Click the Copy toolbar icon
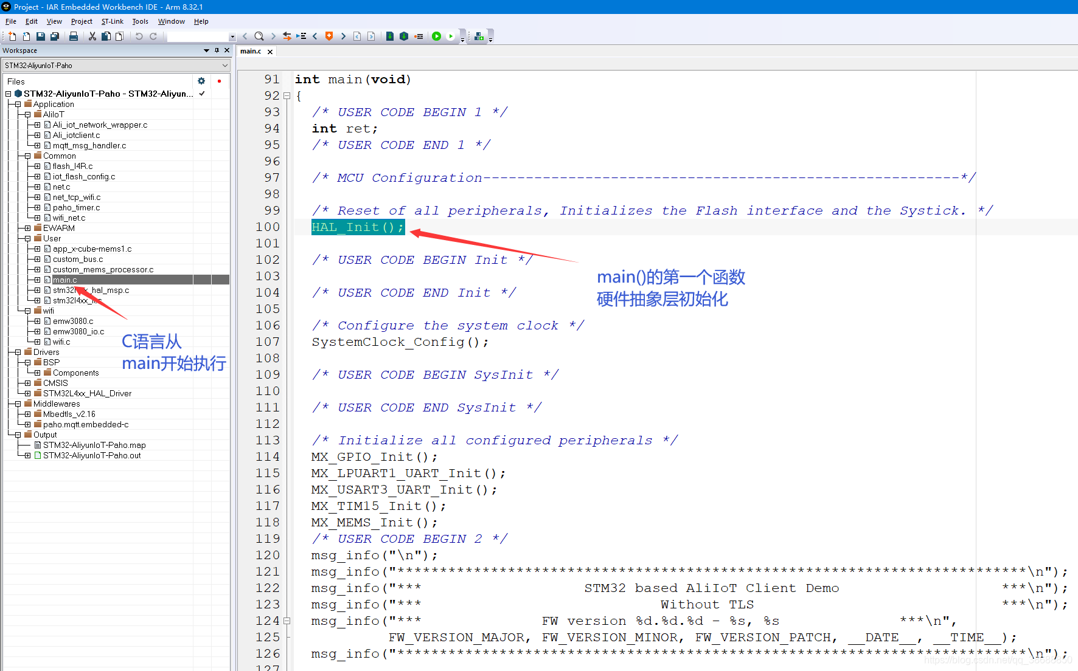This screenshot has height=671, width=1078. point(106,36)
